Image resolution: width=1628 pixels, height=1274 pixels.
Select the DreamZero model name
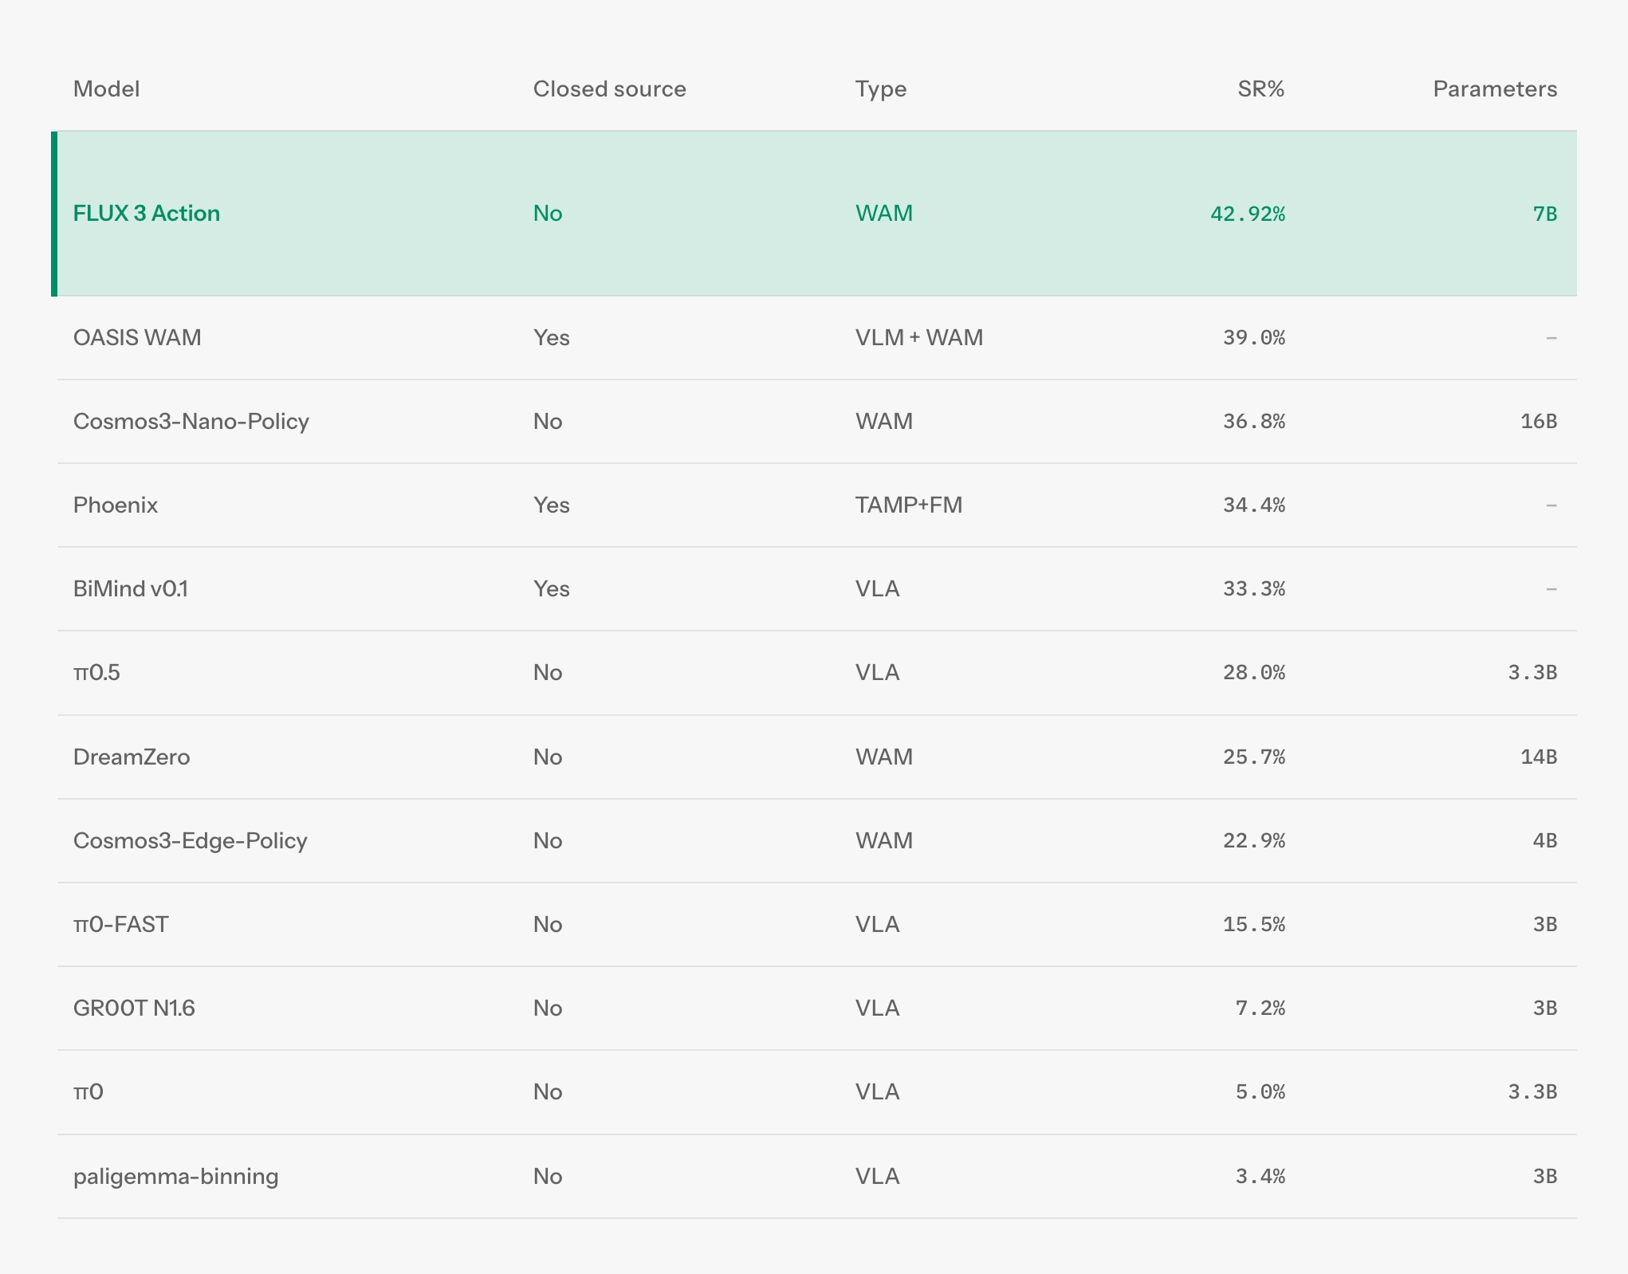132,757
